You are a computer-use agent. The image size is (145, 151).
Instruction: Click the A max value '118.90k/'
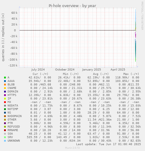[122, 78]
